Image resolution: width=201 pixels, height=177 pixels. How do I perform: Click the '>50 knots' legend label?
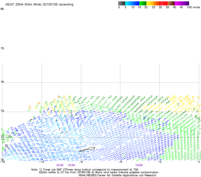[x=193, y=7]
